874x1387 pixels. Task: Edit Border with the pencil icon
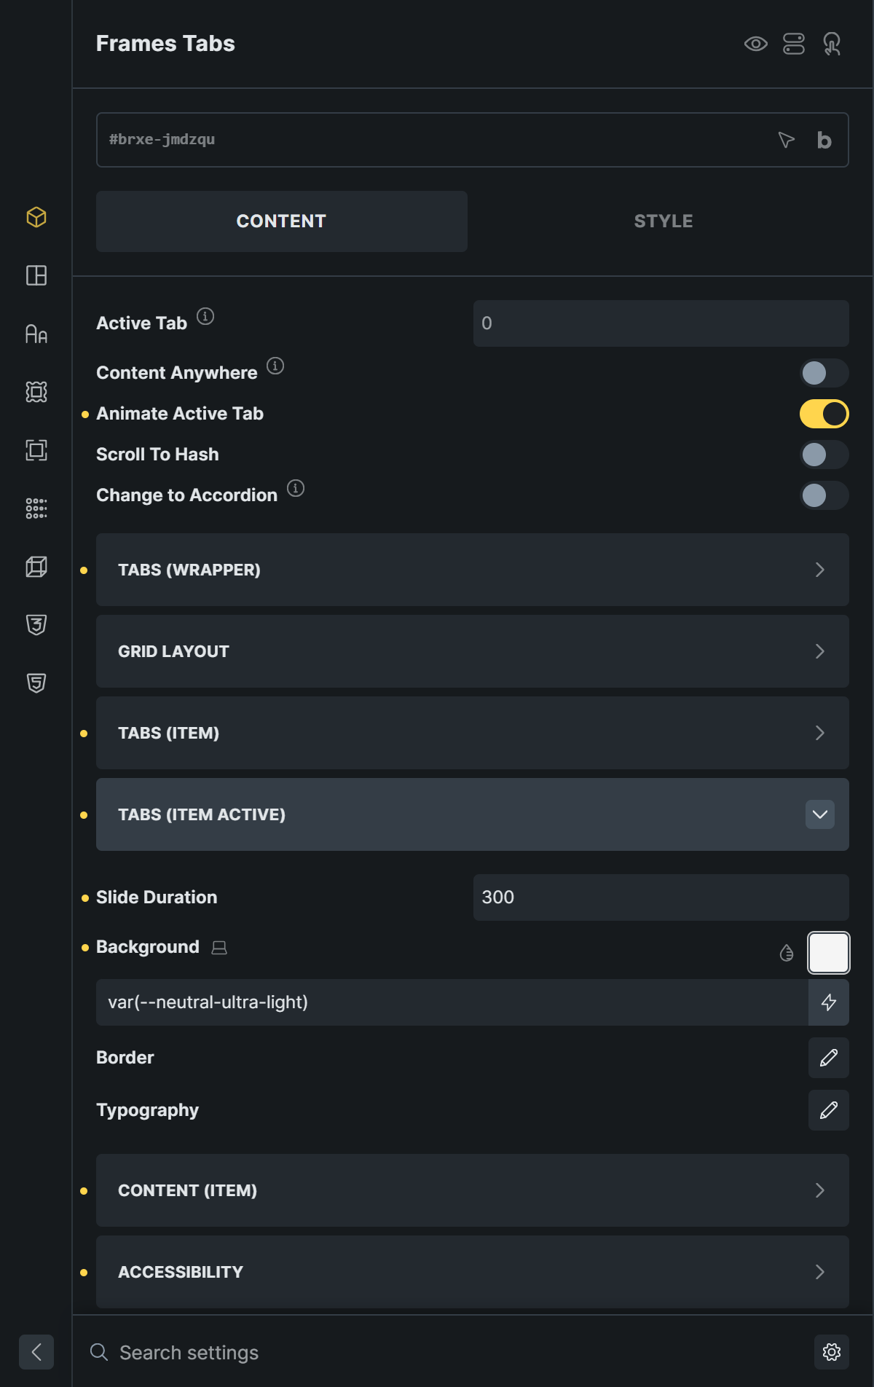[829, 1058]
